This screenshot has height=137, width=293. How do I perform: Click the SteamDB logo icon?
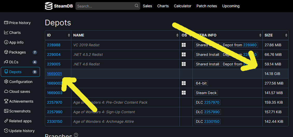click(49, 6)
